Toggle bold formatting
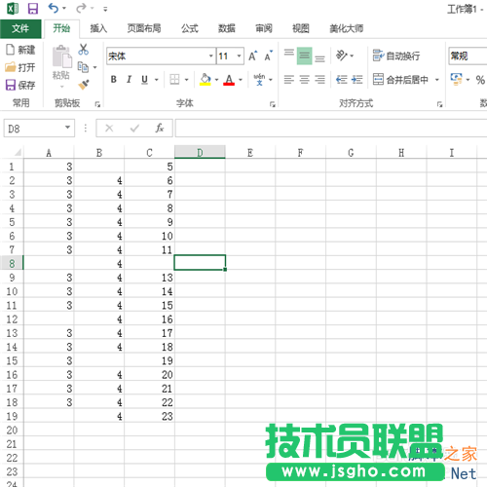The image size is (487, 487). [113, 79]
